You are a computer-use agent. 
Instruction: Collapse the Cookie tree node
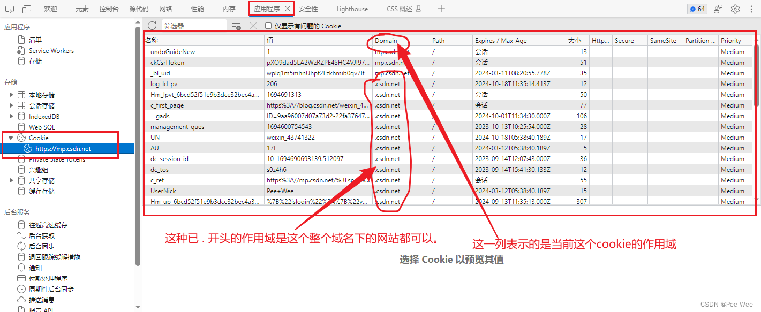tap(11, 138)
